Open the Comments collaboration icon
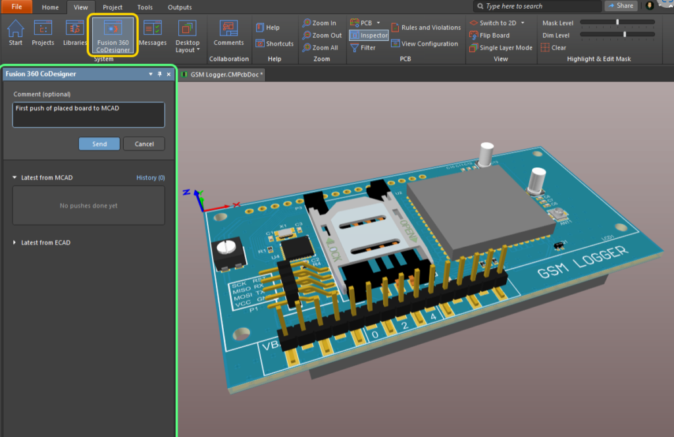The image size is (674, 437). pos(228,33)
